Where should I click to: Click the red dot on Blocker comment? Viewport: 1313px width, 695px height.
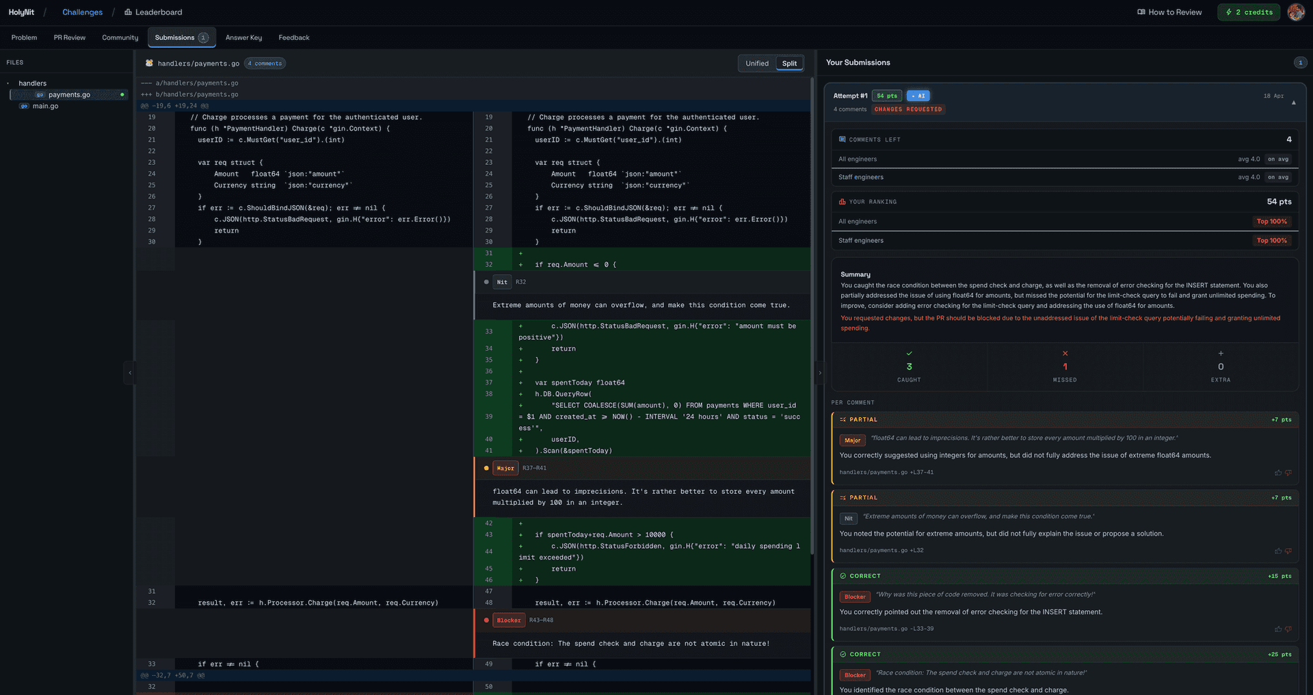(x=486, y=620)
